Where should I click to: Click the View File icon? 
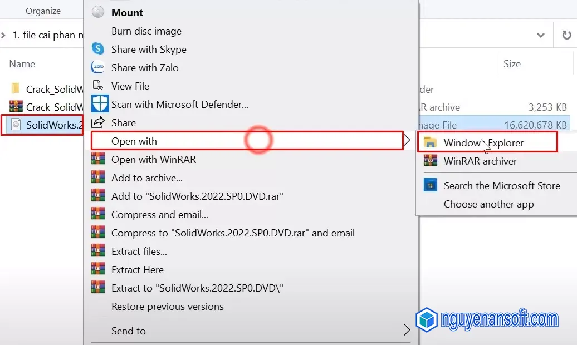point(98,86)
